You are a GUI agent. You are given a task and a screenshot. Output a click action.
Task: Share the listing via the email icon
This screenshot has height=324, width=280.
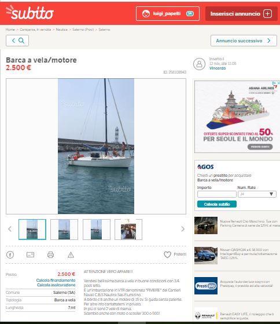click(x=30, y=255)
